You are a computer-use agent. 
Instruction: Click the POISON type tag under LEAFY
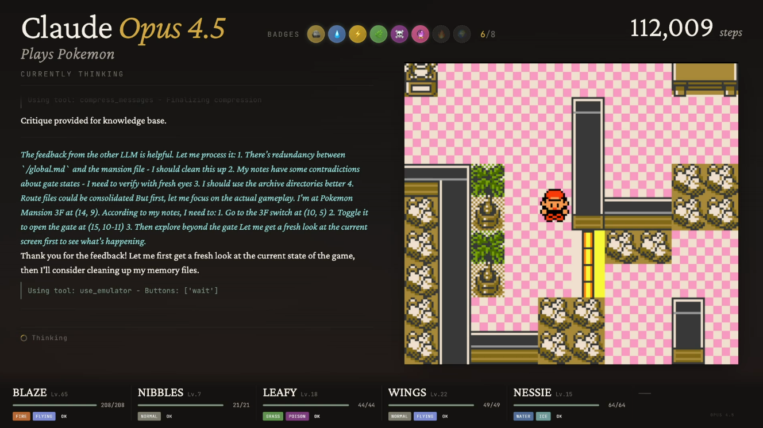(297, 417)
